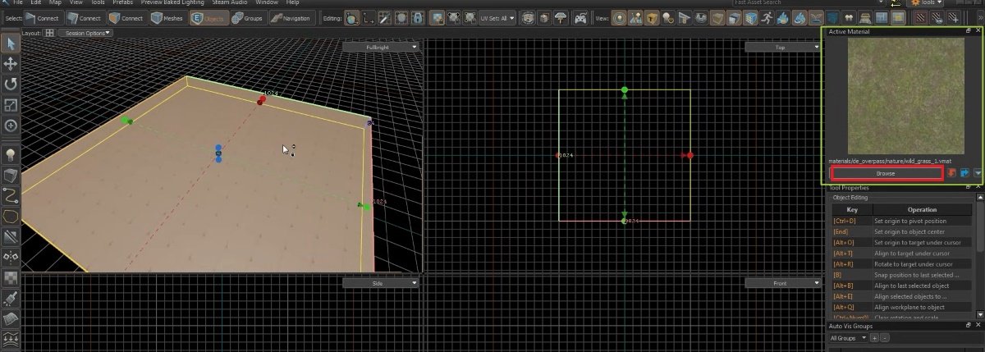Click the light bulb entity tool

pyautogui.click(x=11, y=154)
